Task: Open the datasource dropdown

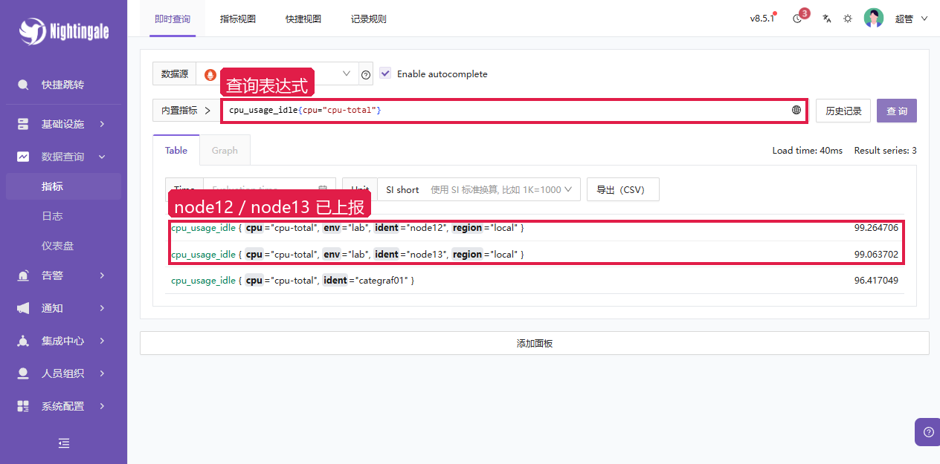Action: pos(277,74)
